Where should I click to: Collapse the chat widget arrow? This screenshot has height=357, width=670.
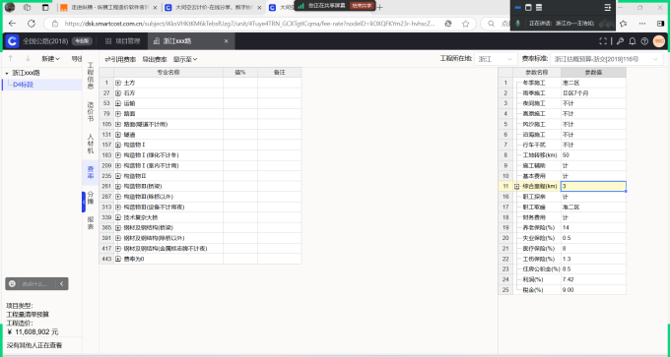pos(62,283)
